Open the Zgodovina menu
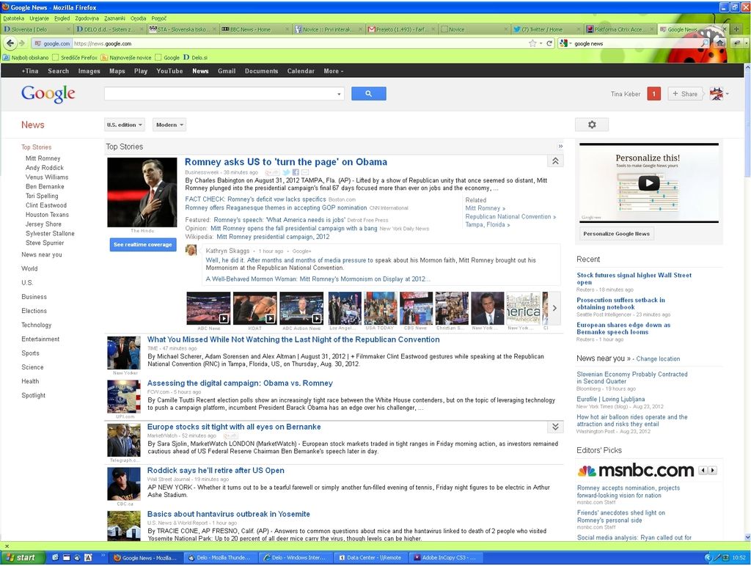This screenshot has width=751, height=566. 87,18
